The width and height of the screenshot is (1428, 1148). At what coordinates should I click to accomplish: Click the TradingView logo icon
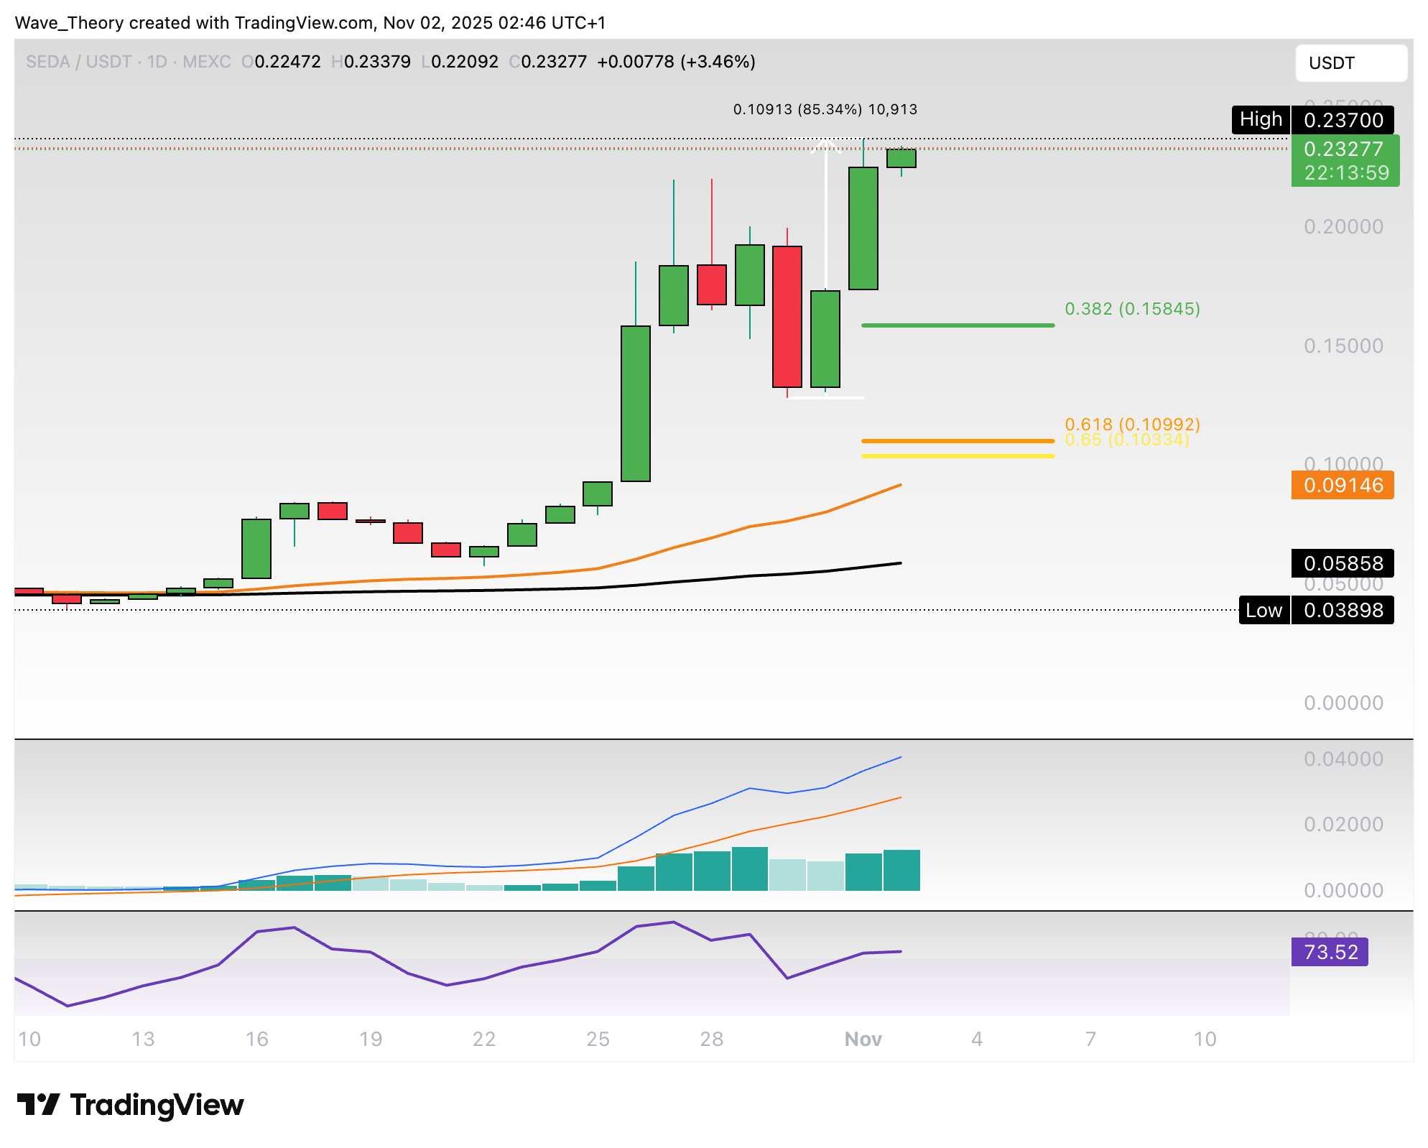point(37,1104)
